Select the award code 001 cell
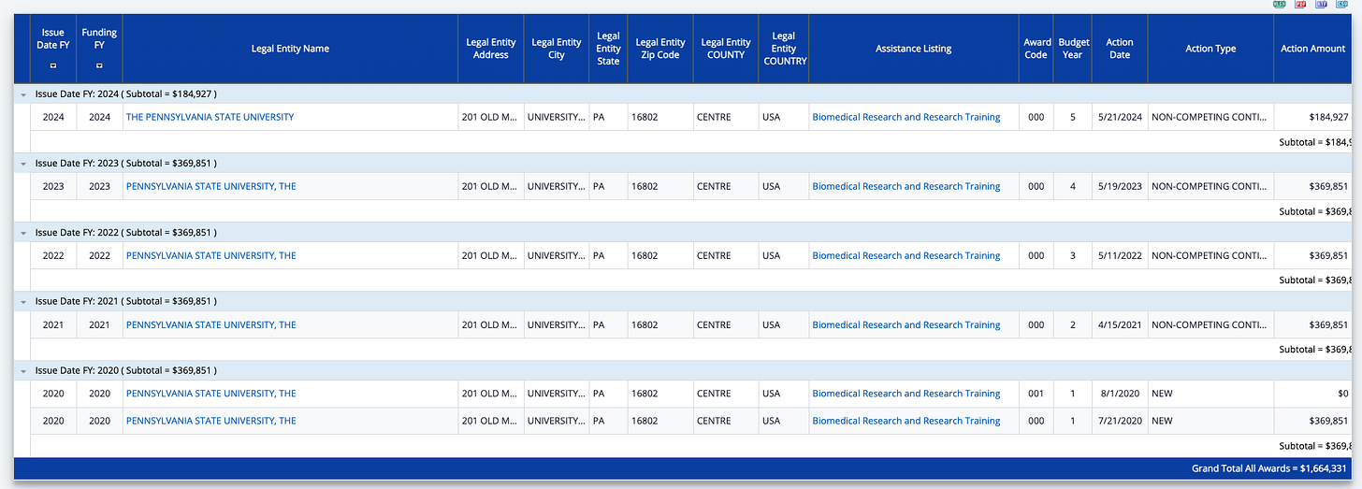The width and height of the screenshot is (1362, 489). click(x=1036, y=394)
